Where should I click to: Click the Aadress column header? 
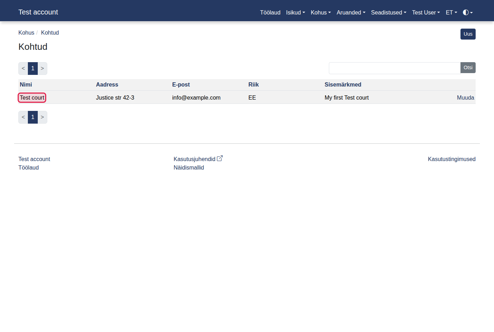(x=107, y=84)
